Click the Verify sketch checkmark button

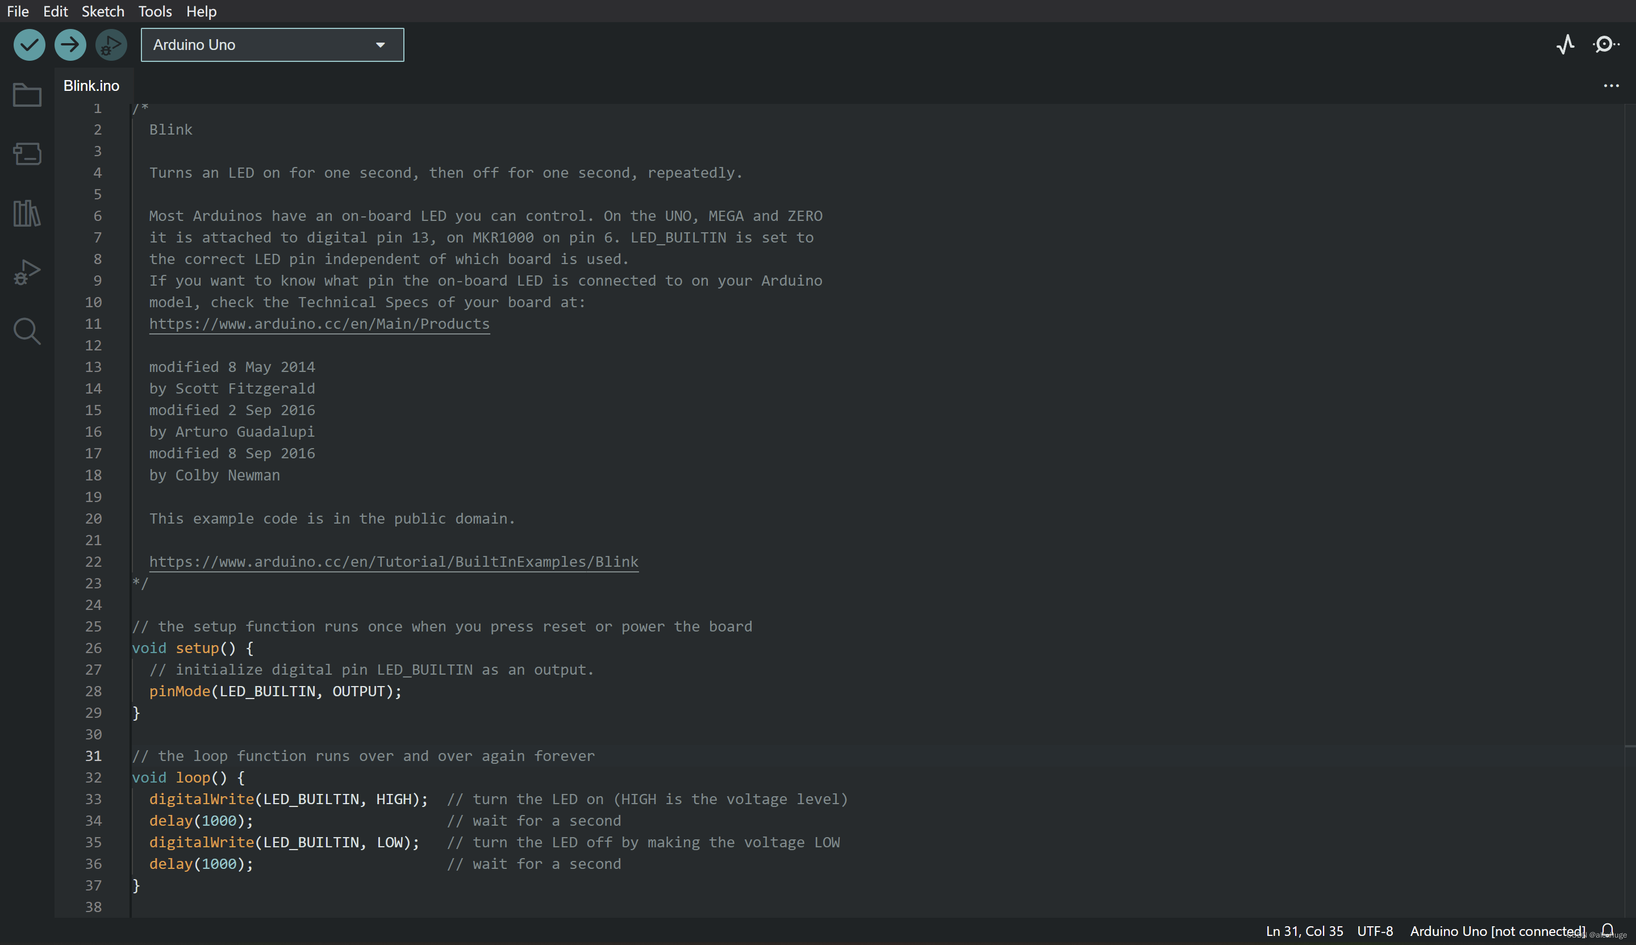(29, 45)
